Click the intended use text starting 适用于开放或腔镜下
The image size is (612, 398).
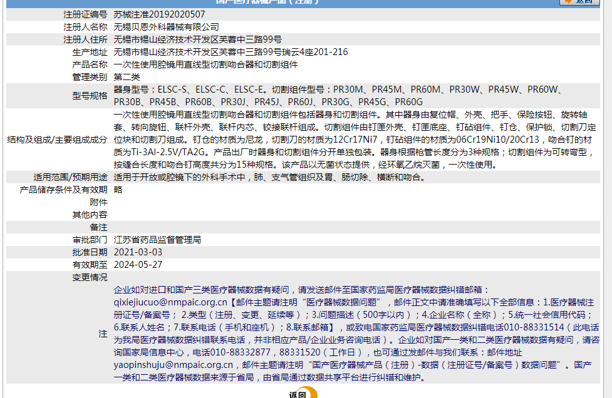(270, 177)
